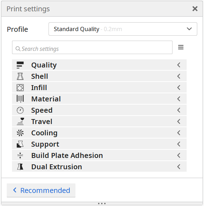Click the Speed gauge icon
This screenshot has width=204, height=206.
[x=20, y=110]
